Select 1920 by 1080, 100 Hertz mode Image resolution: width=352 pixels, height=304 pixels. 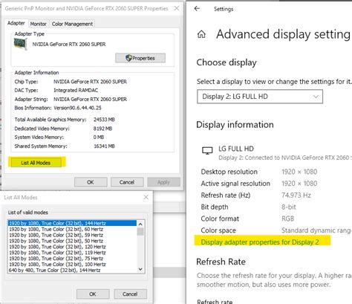click(x=72, y=265)
